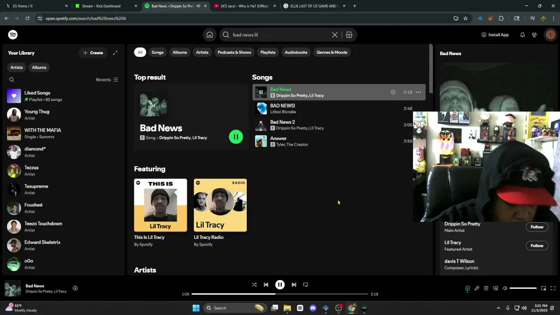Adjust the volume slider
The width and height of the screenshot is (560, 315).
pos(523,288)
